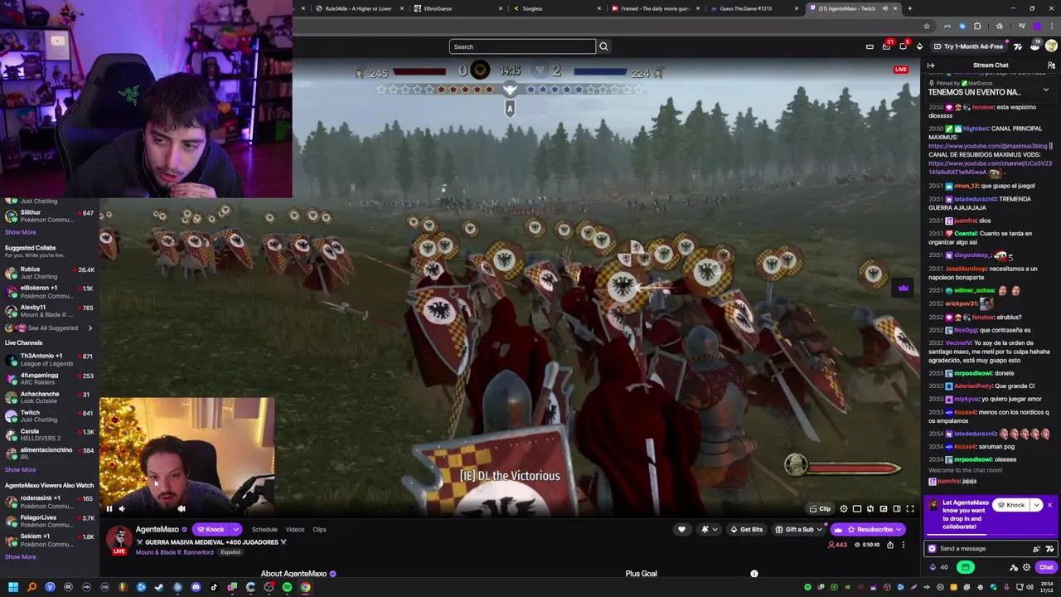This screenshot has height=597, width=1061.
Task: Click the search magnifier button
Action: point(603,46)
